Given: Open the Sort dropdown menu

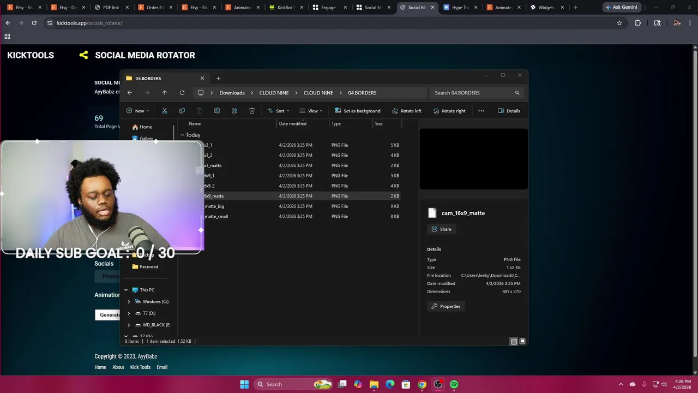Looking at the screenshot, I should pyautogui.click(x=278, y=111).
